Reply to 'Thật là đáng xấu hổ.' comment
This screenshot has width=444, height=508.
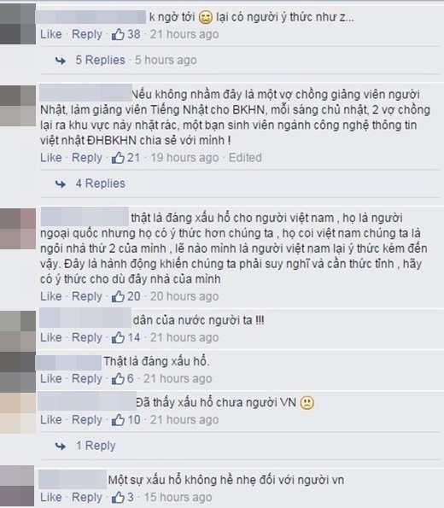click(x=87, y=378)
